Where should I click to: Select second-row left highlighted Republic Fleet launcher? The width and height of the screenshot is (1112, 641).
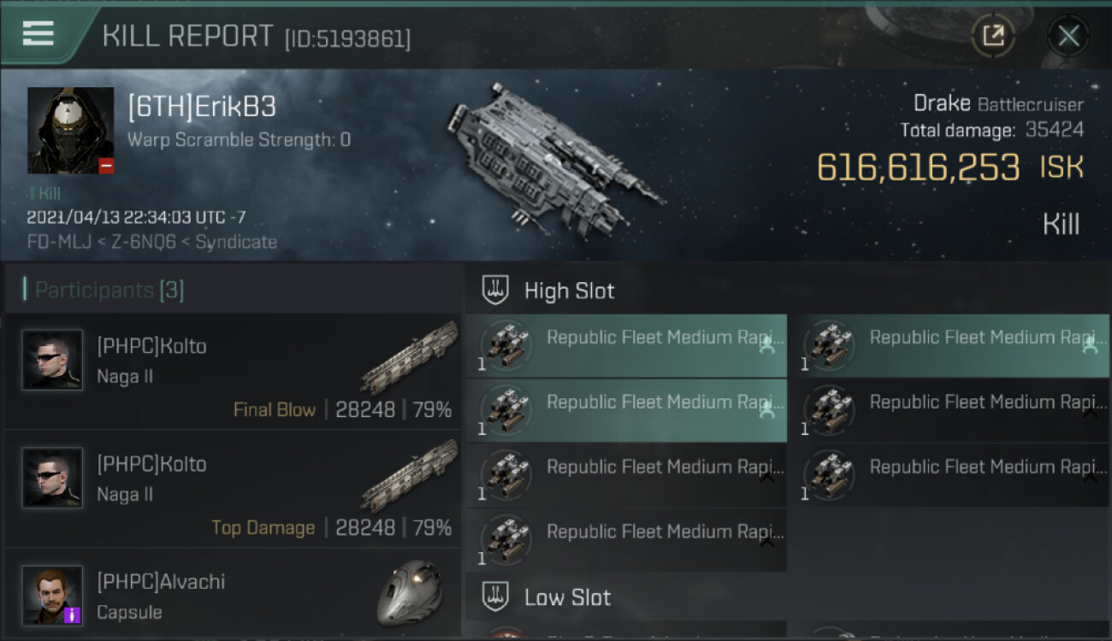pos(626,411)
